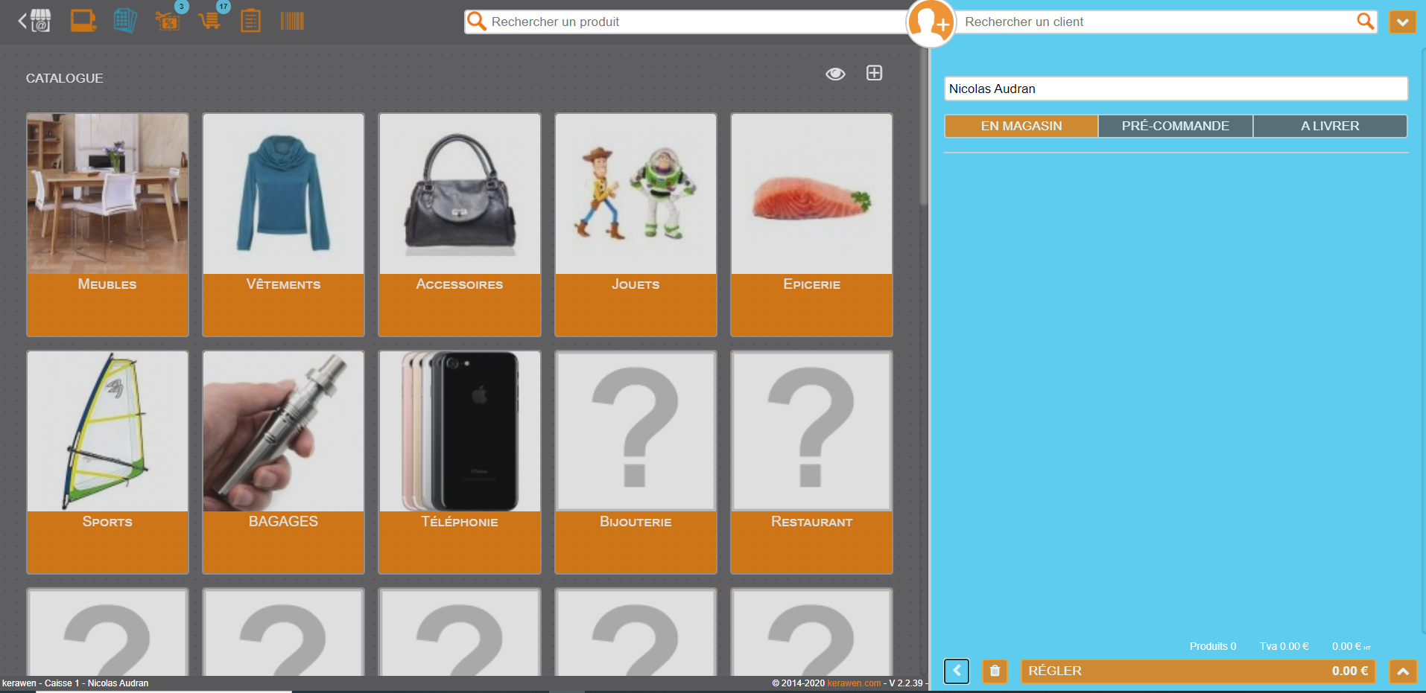Open the Restaurant category

click(811, 462)
